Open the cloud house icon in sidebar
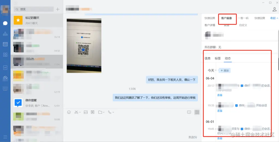This screenshot has width=279, height=142. (5, 78)
